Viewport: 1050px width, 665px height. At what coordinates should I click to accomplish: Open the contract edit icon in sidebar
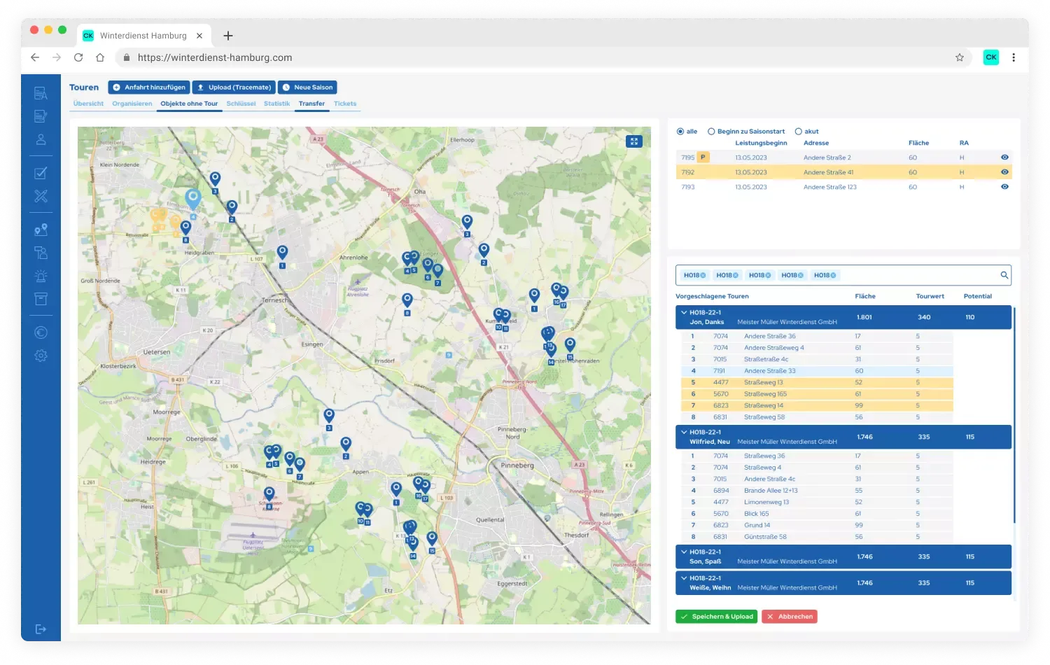click(x=41, y=116)
